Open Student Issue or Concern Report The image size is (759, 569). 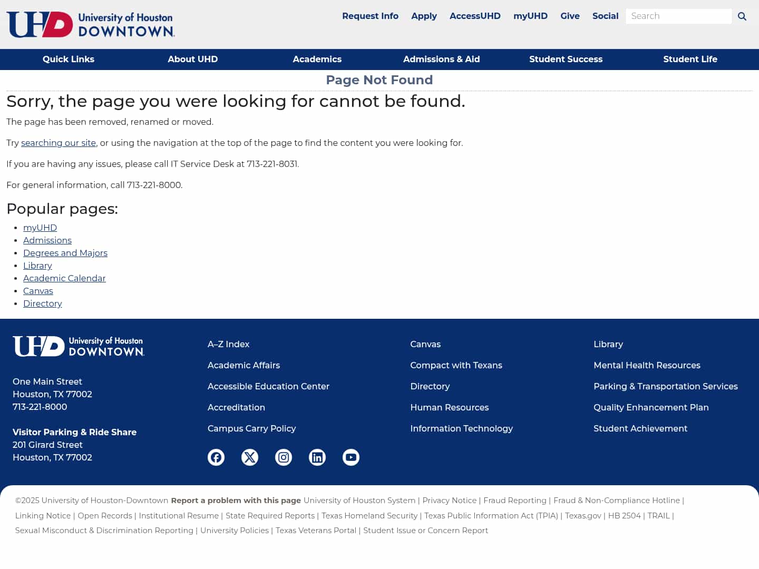(x=425, y=531)
